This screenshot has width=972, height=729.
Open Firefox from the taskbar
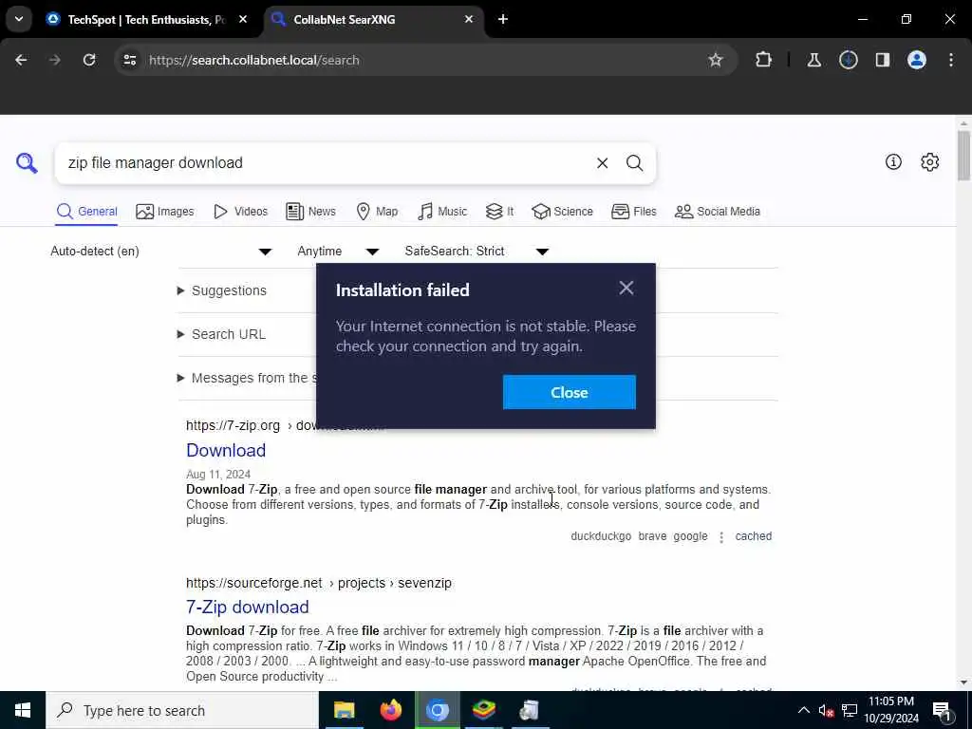[390, 710]
